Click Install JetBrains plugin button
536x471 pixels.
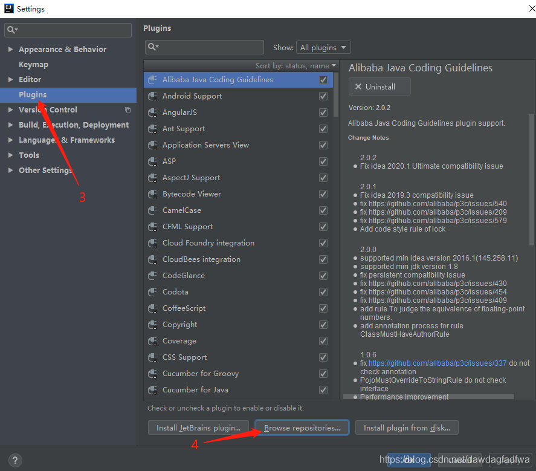click(198, 428)
